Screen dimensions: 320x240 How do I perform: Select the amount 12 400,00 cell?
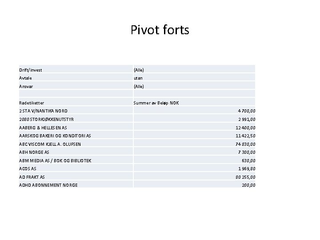pyautogui.click(x=245, y=128)
